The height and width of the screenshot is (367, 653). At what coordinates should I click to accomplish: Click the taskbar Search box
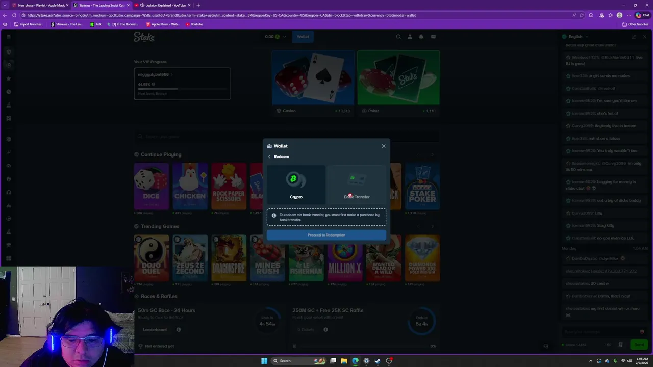[299, 361]
